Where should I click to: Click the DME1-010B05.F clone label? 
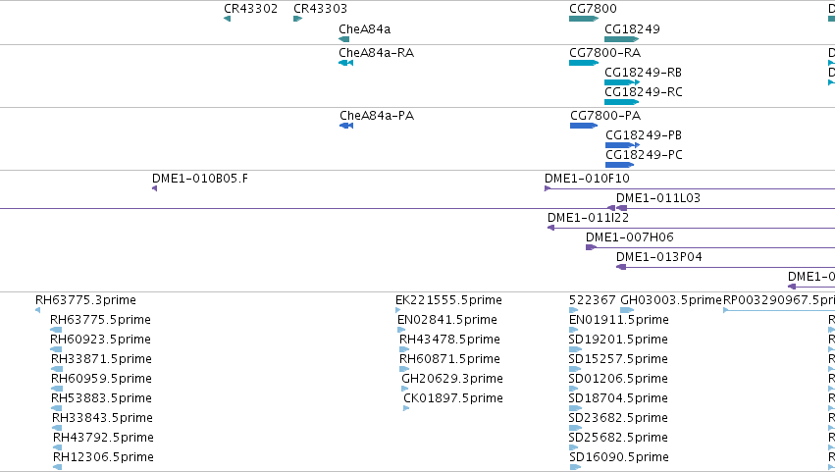(x=200, y=179)
